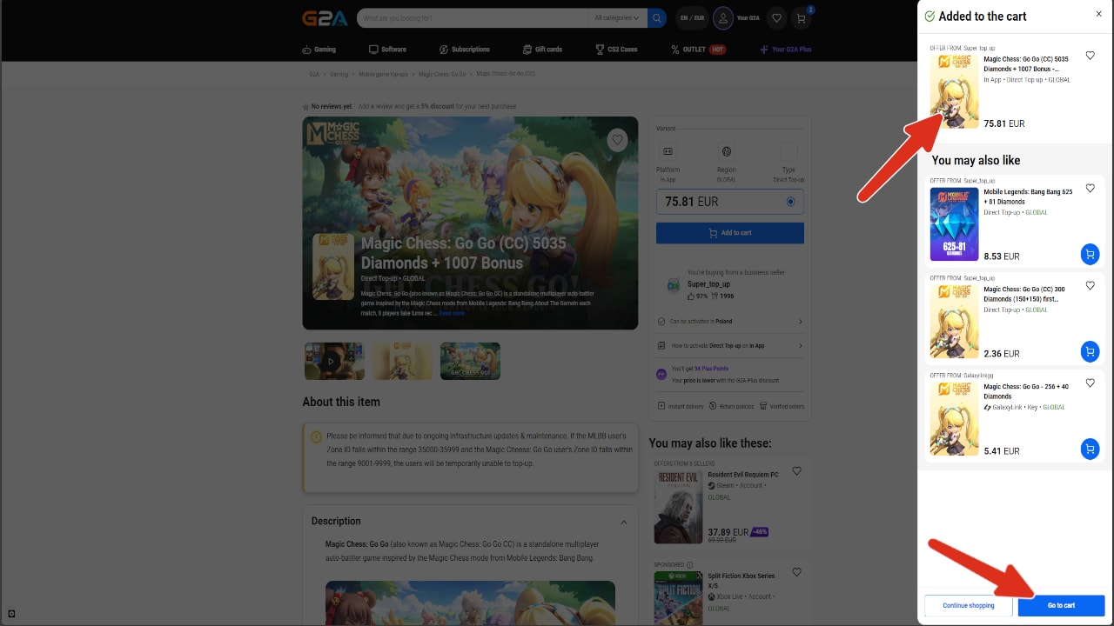Image resolution: width=1114 pixels, height=626 pixels.
Task: Wishlist the 5035 Diamonds cart item
Action: pyautogui.click(x=1090, y=56)
